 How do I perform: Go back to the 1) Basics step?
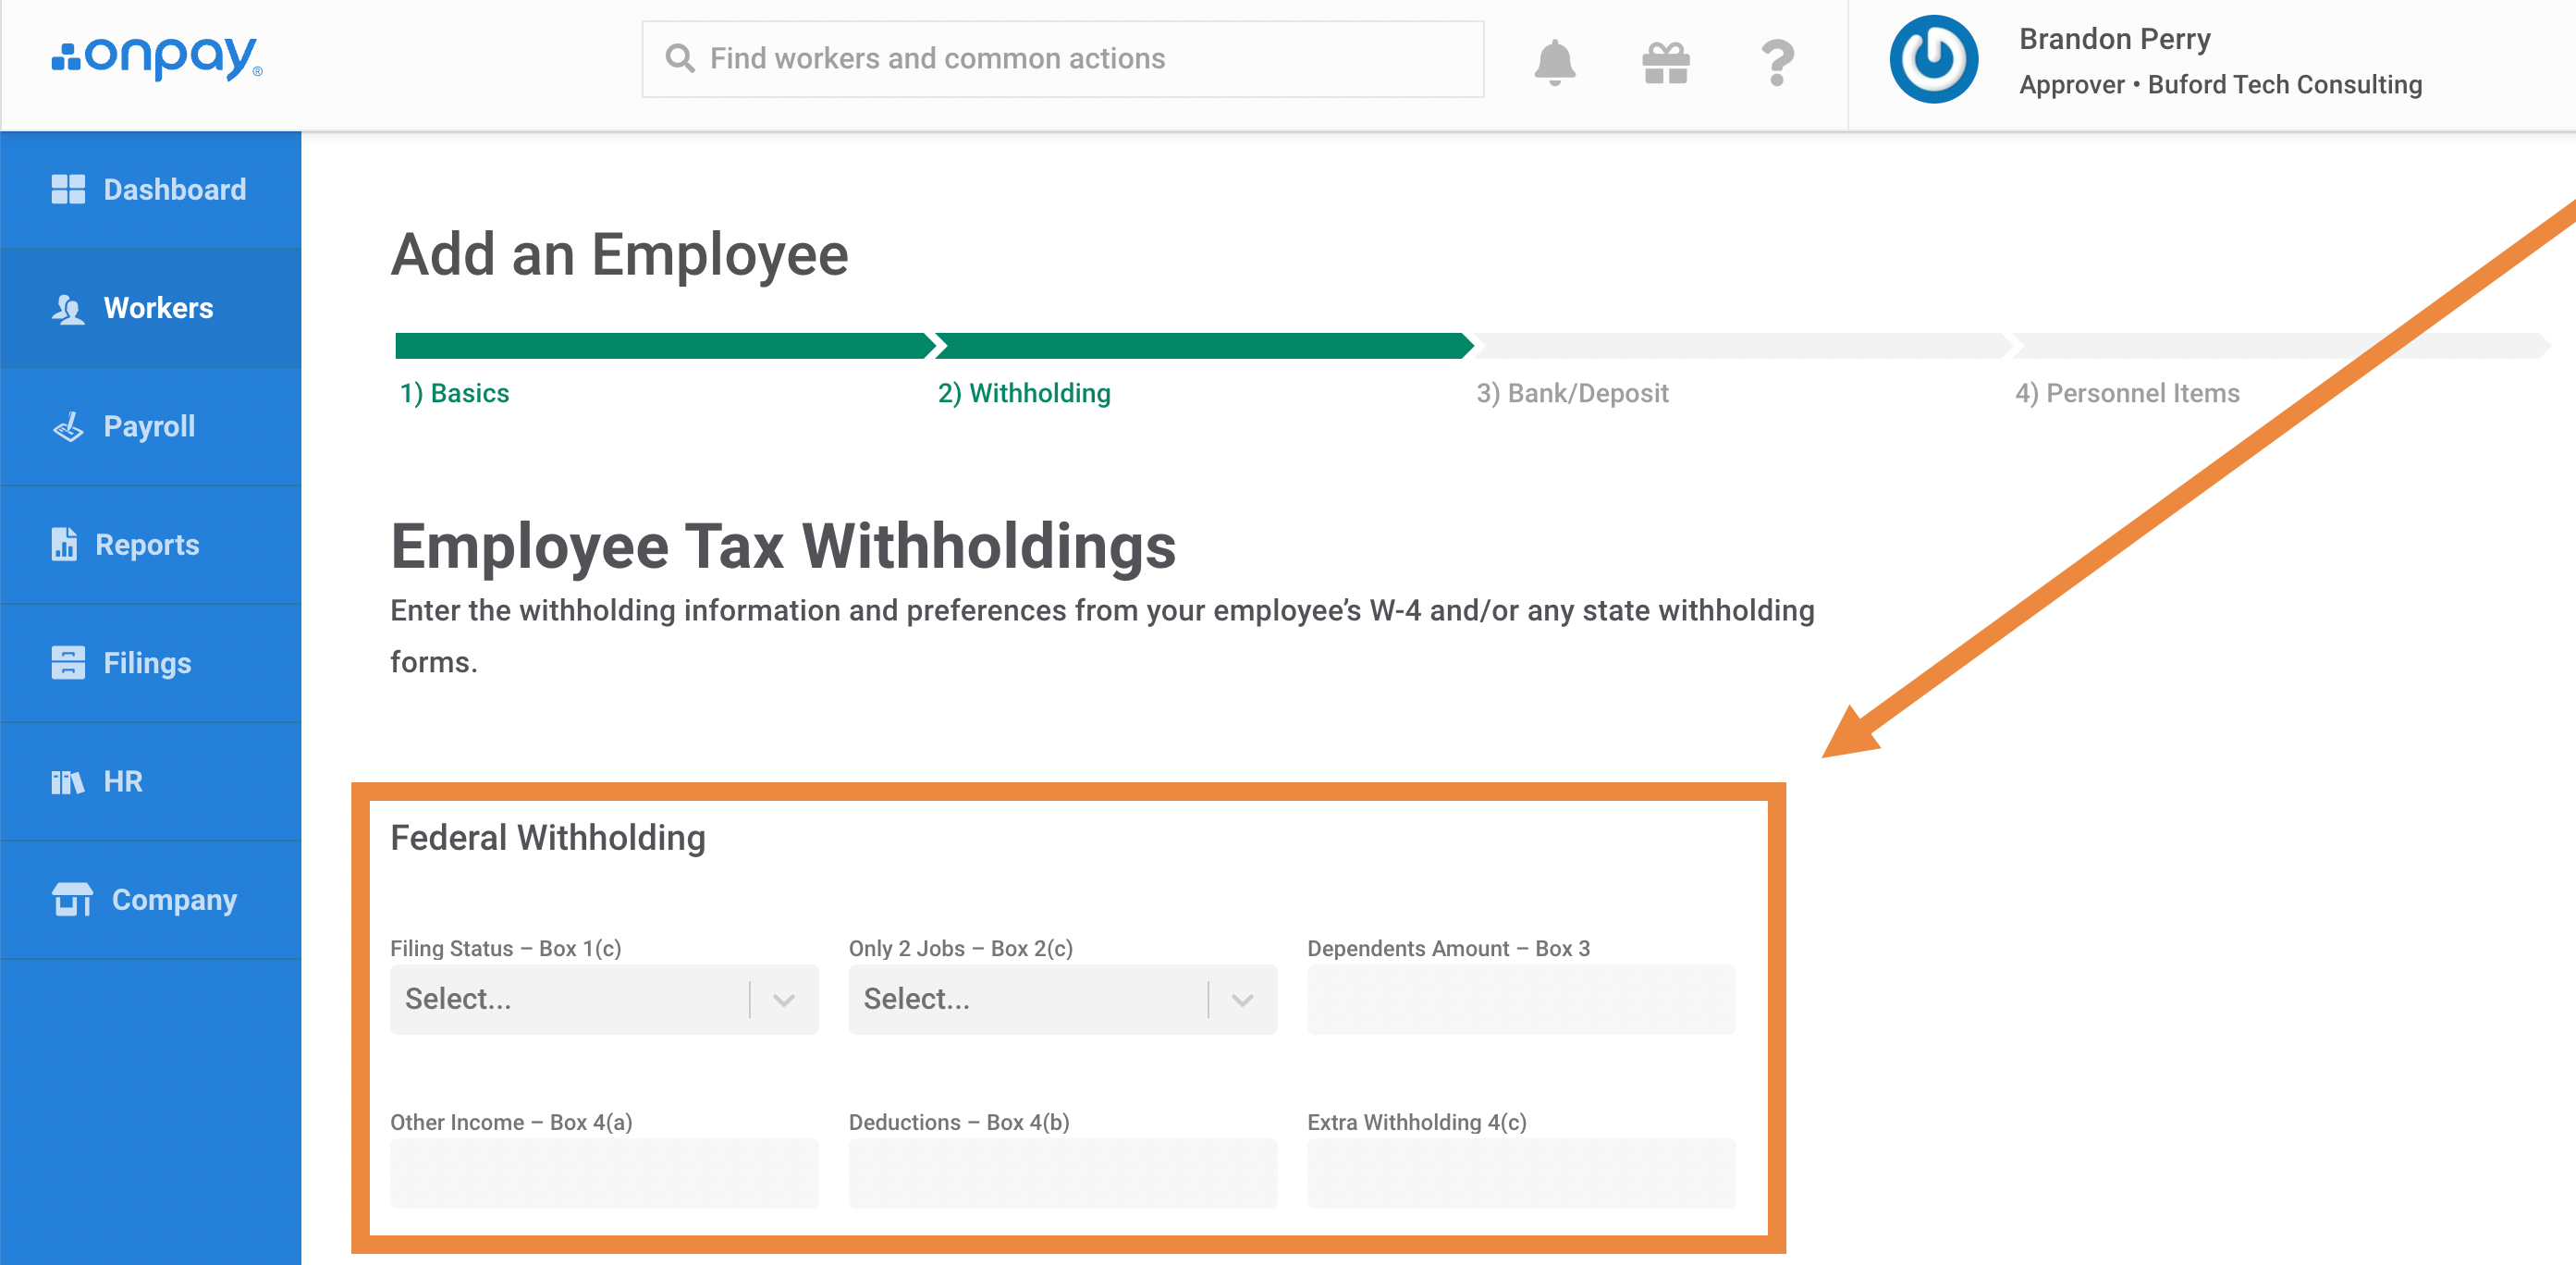(x=455, y=394)
